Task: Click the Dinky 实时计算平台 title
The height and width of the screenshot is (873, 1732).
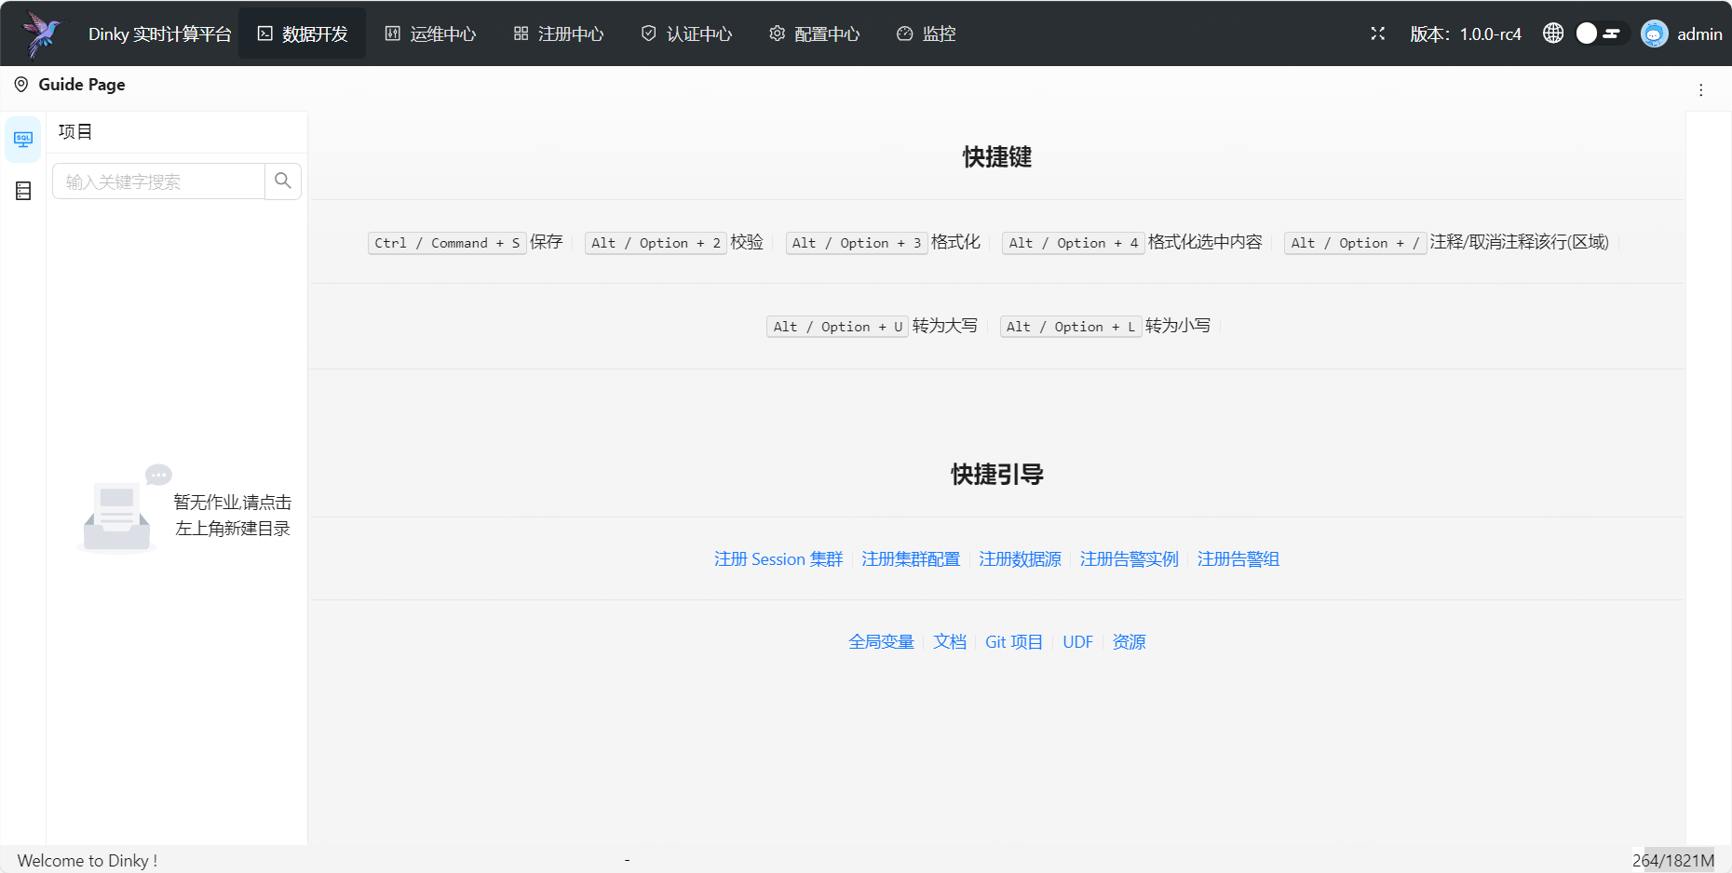Action: point(160,34)
